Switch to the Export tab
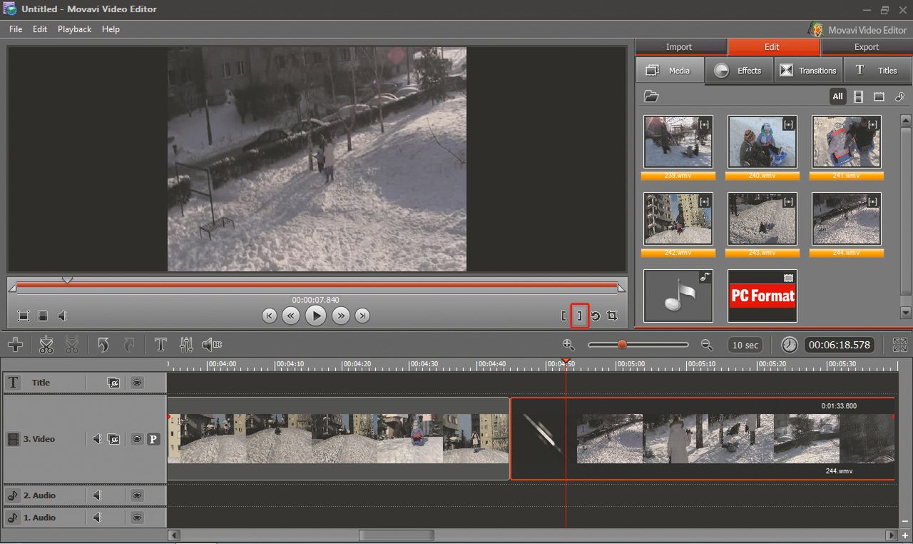Image resolution: width=913 pixels, height=544 pixels. click(x=867, y=47)
